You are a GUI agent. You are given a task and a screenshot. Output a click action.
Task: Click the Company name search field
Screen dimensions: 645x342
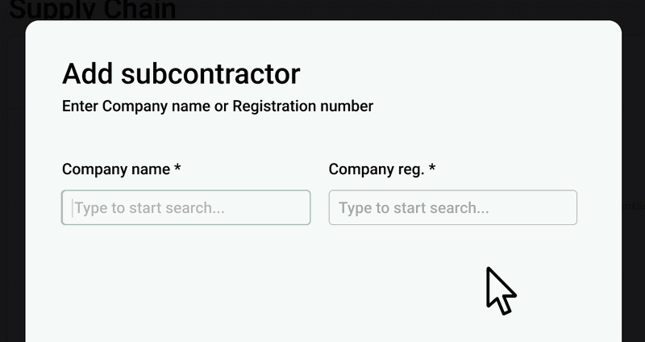[x=185, y=207]
